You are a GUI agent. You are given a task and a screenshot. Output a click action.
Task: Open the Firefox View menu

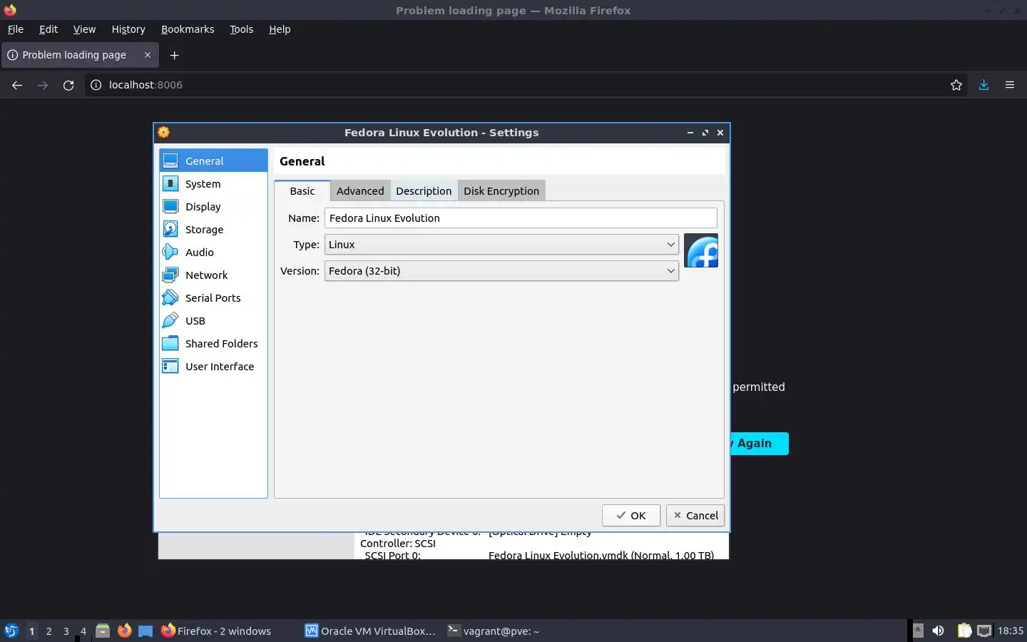(x=84, y=29)
